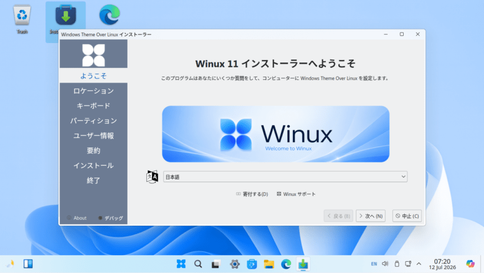
Task: Select 終了 step in sidebar
Action: [x=93, y=180]
